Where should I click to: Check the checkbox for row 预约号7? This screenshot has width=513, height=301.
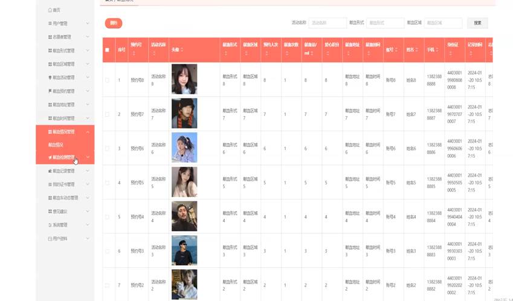108,114
